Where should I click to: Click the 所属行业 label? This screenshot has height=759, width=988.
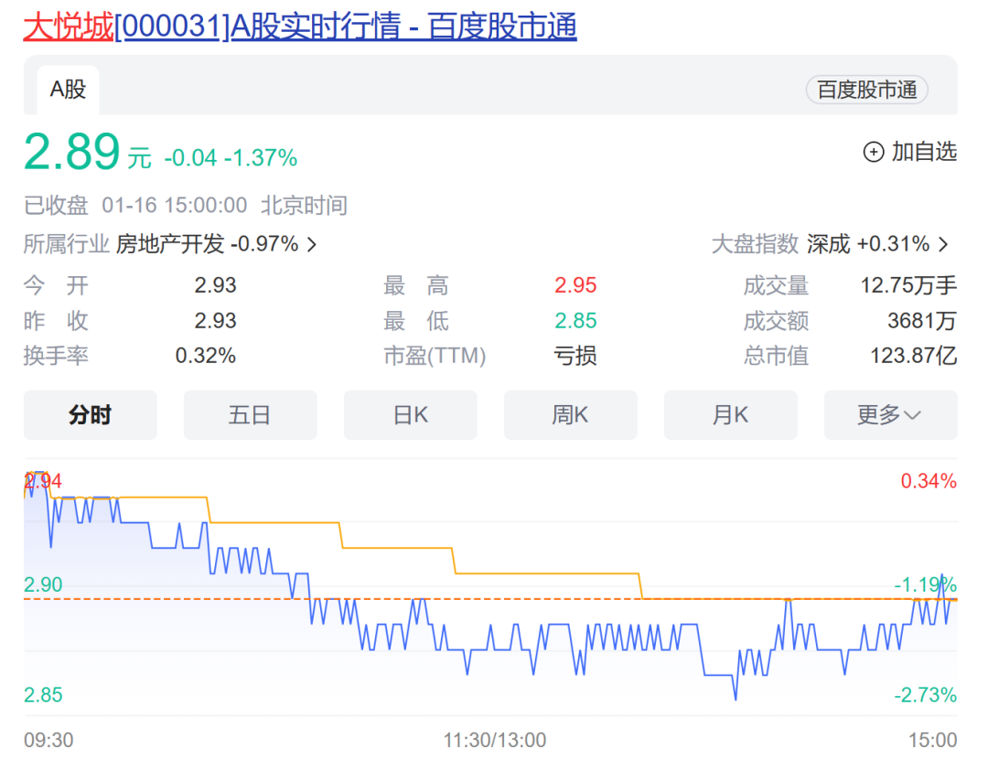coord(67,244)
